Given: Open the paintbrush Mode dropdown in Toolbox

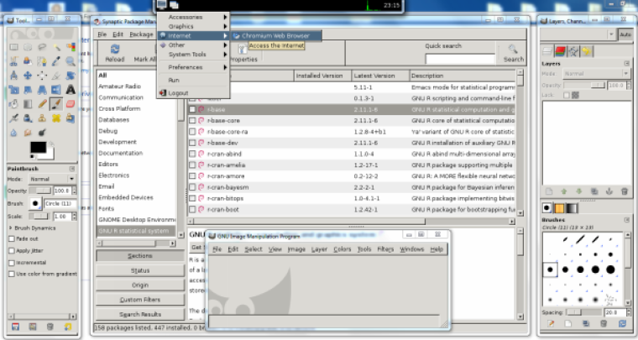Looking at the screenshot, I should [x=53, y=179].
